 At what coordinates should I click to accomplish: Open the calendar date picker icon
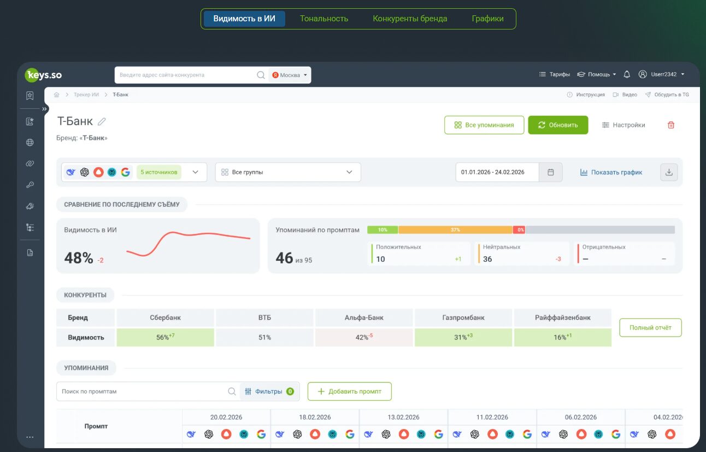click(x=551, y=172)
